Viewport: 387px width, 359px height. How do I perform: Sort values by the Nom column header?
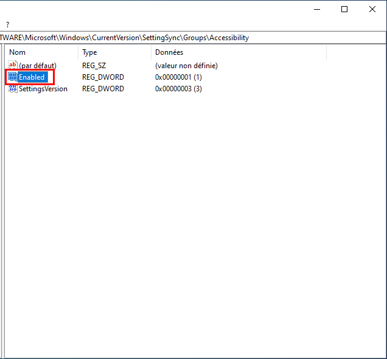41,52
